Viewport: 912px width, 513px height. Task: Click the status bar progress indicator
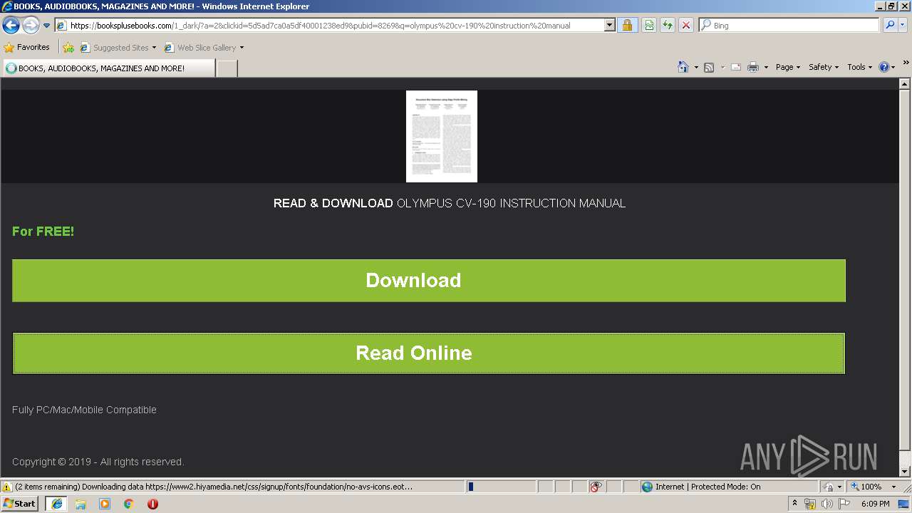tap(502, 487)
